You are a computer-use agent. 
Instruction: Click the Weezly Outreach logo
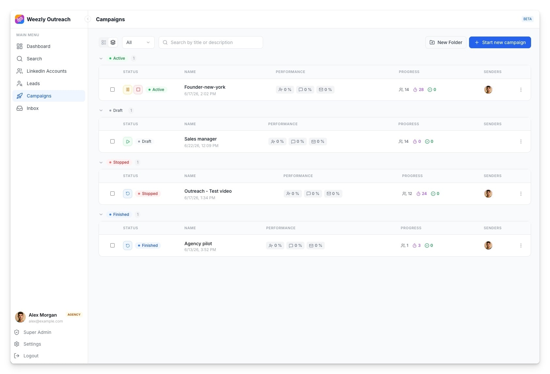click(x=20, y=19)
